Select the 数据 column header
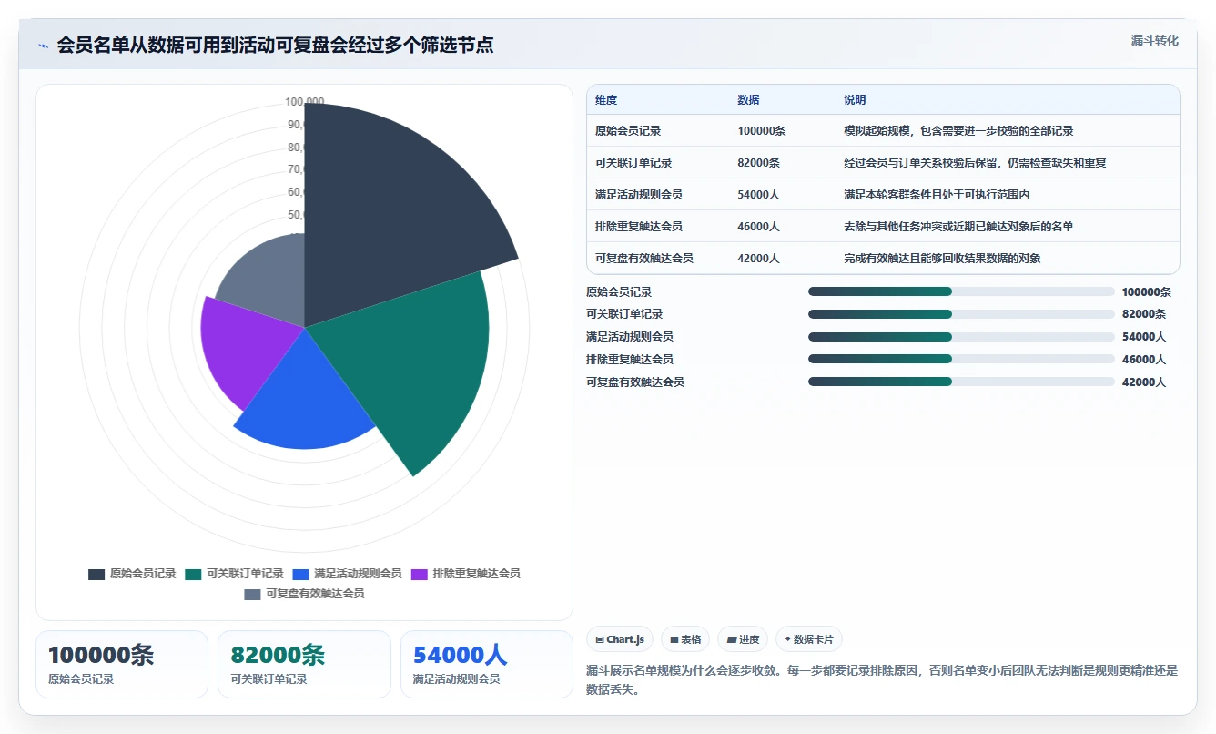 tap(748, 100)
